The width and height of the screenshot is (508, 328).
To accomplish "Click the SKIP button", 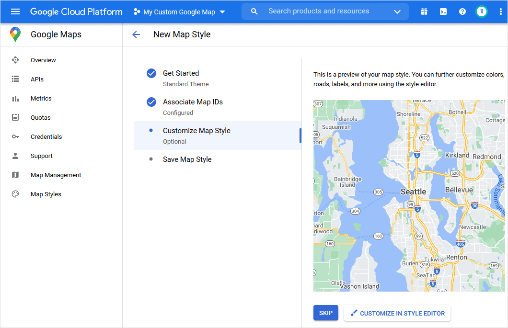I will coord(325,313).
